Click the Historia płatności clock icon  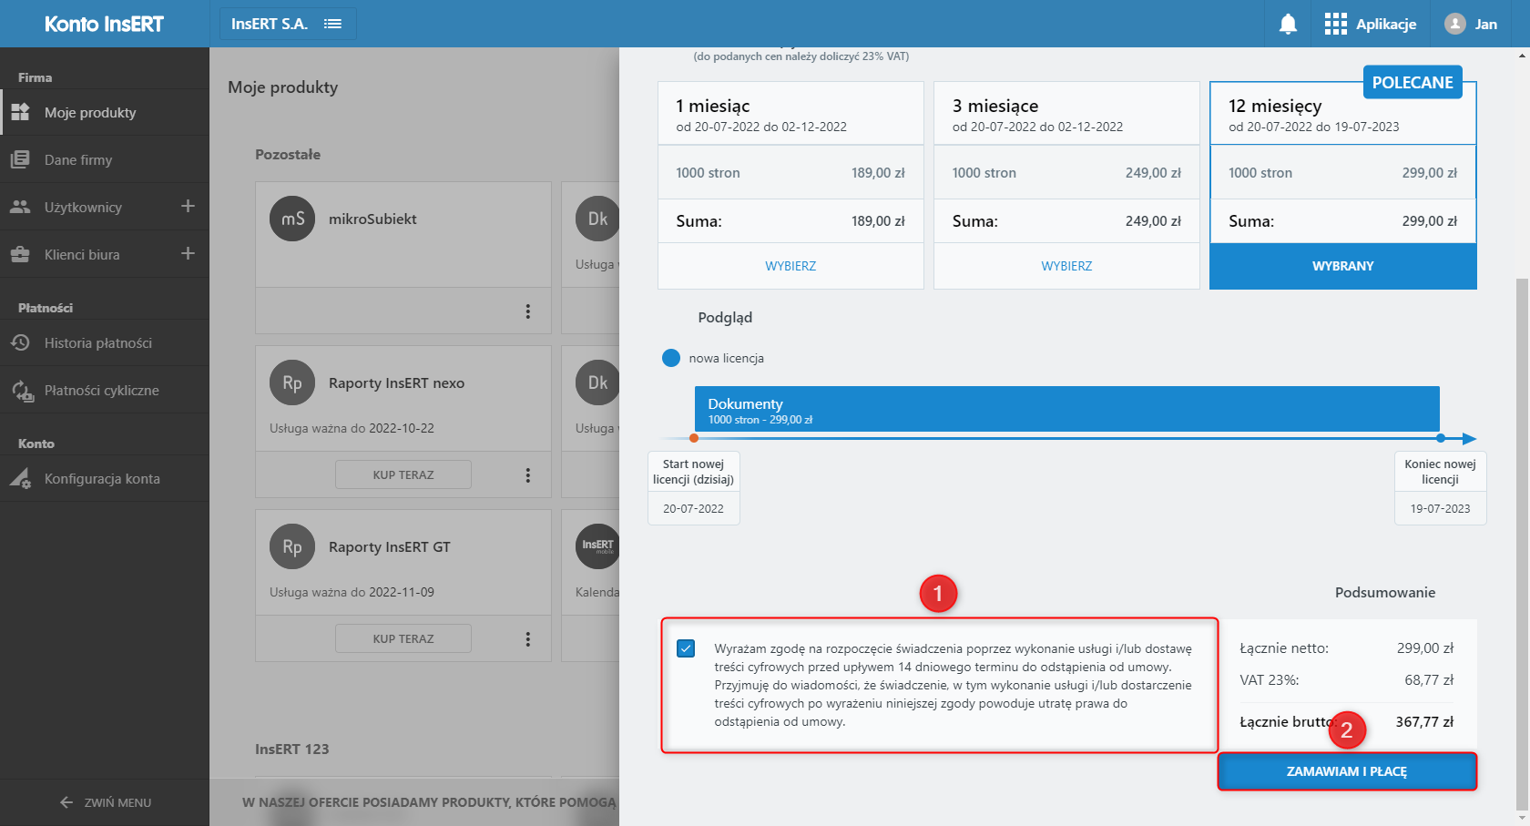coord(20,342)
